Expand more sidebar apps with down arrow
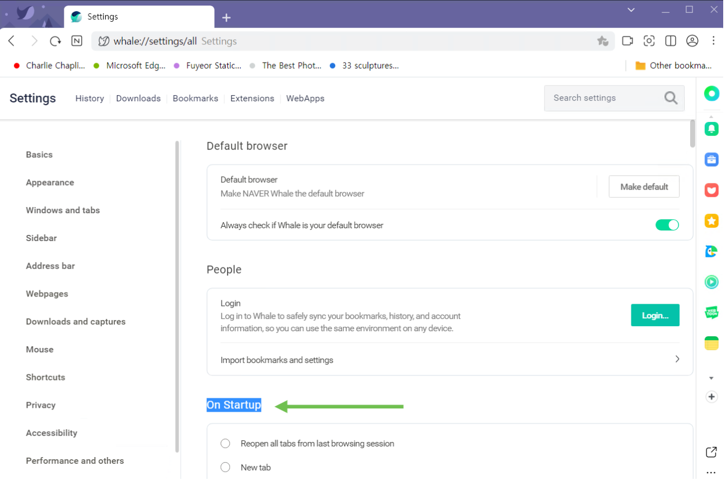 tap(711, 378)
